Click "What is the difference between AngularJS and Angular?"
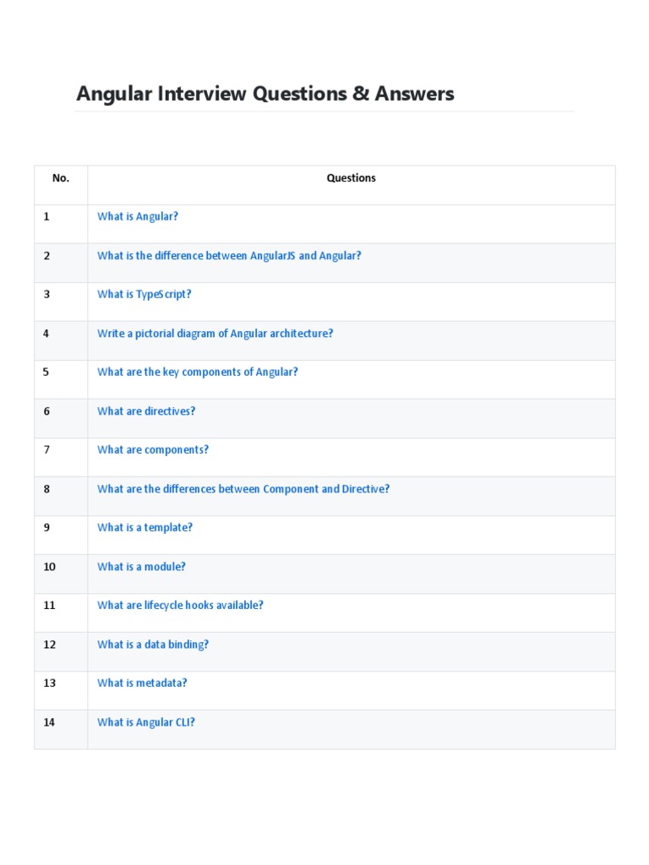 pos(229,255)
